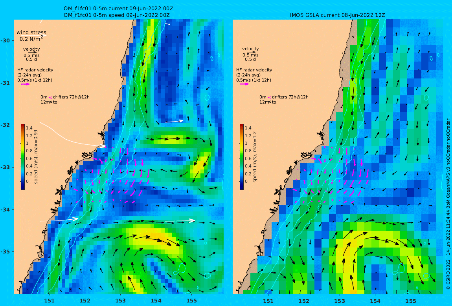Viewport: 452px width, 306px height.
Task: Click the '-31' latitude axis label
Action: tap(5, 83)
